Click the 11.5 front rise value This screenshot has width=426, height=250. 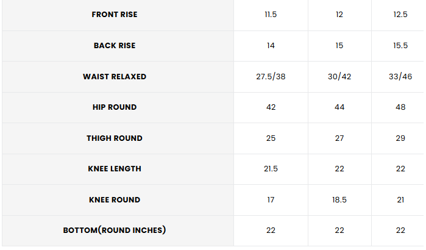click(x=271, y=15)
